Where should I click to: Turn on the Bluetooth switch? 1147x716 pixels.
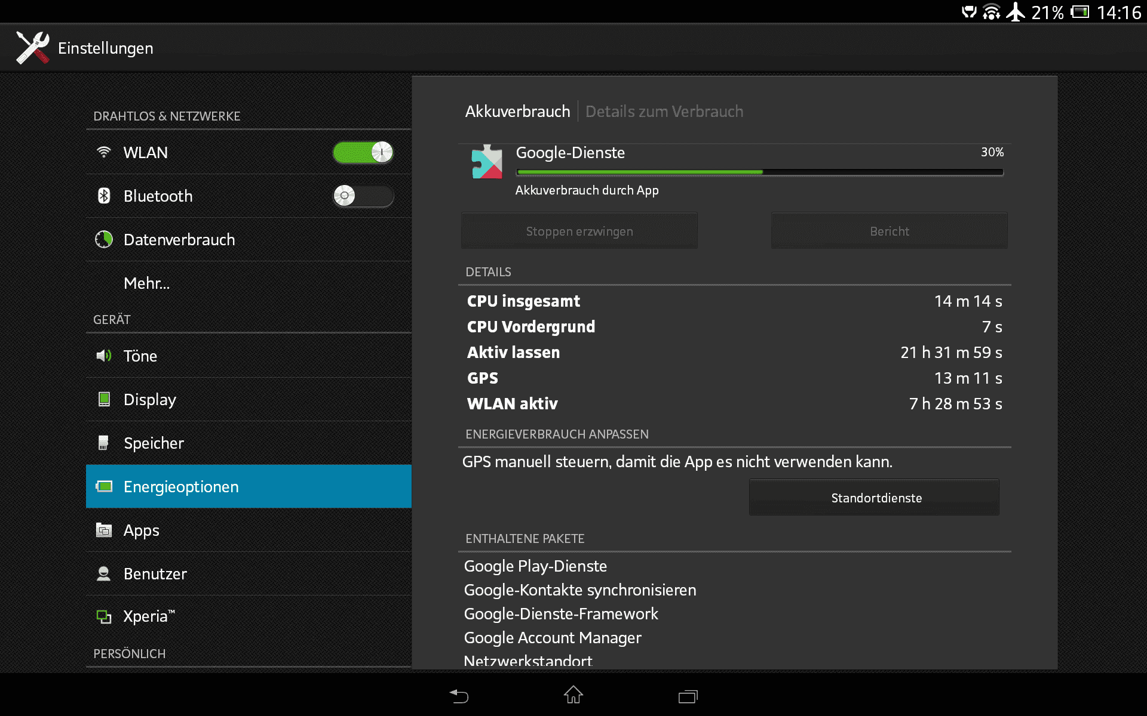click(363, 196)
